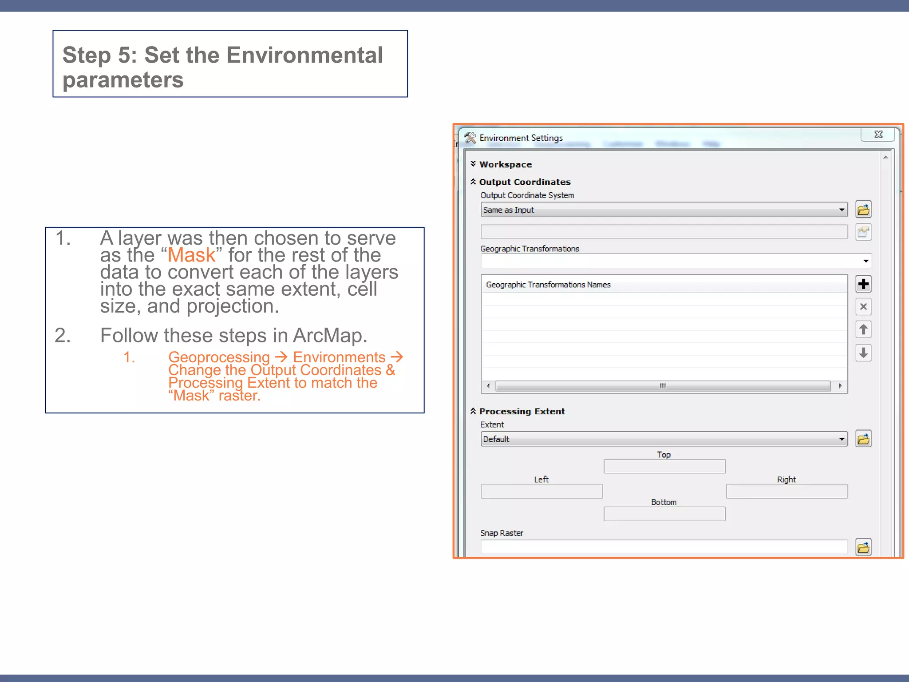Add a geographic transformation with plus icon
This screenshot has height=682, width=909.
coord(863,284)
